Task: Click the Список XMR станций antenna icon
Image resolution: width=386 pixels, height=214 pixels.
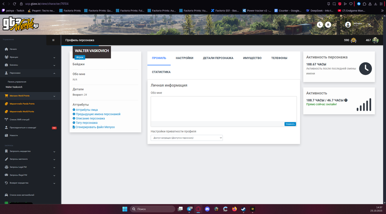Action: [x=6, y=120]
